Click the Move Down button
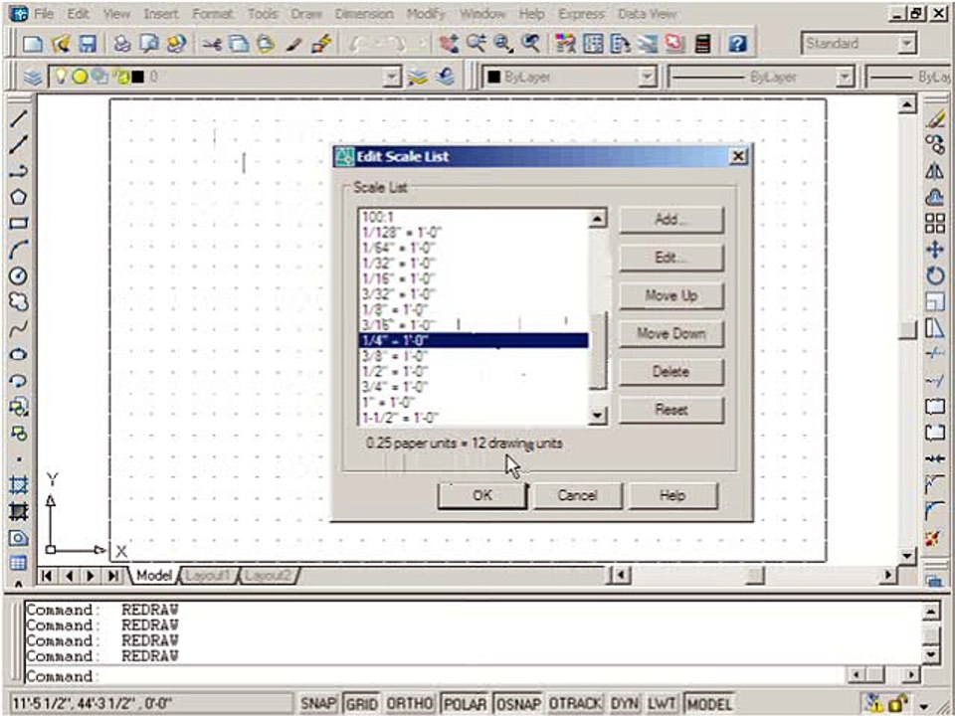 [671, 334]
